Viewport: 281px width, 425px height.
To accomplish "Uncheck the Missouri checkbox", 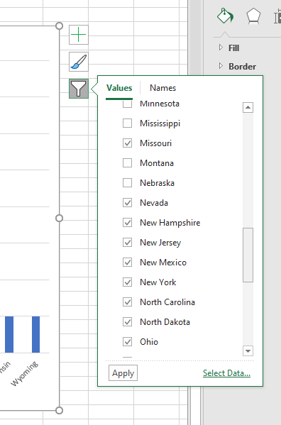I will click(127, 143).
